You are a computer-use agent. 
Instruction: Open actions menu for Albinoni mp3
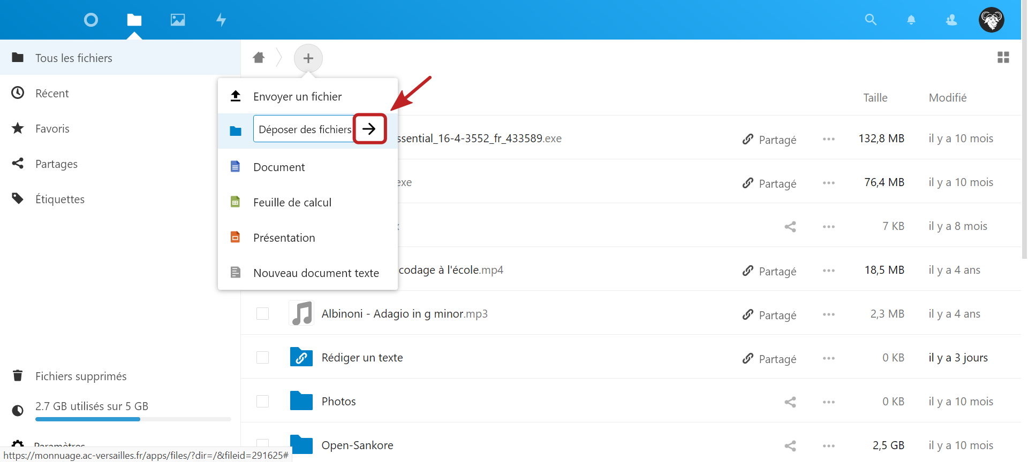click(x=828, y=314)
